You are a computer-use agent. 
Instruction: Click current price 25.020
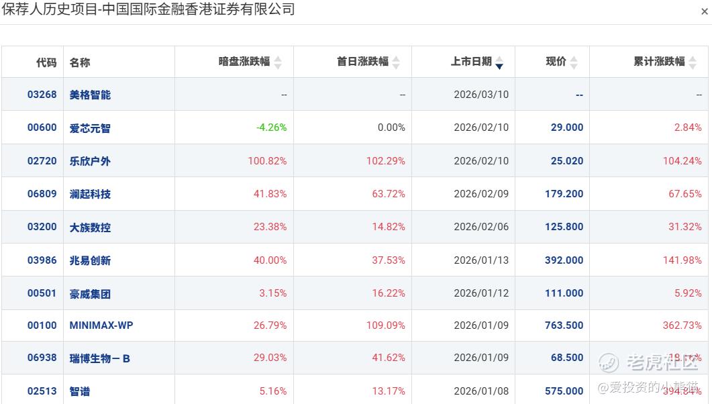[x=567, y=161]
